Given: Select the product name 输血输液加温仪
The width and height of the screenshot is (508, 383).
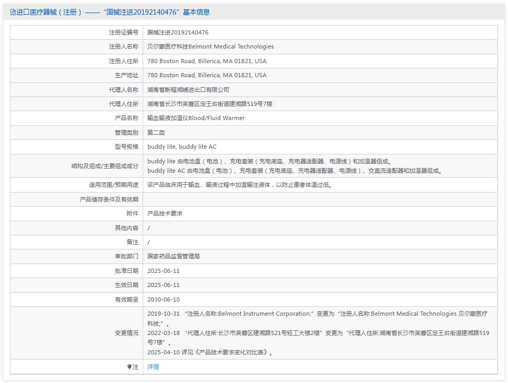Looking at the screenshot, I should point(196,118).
